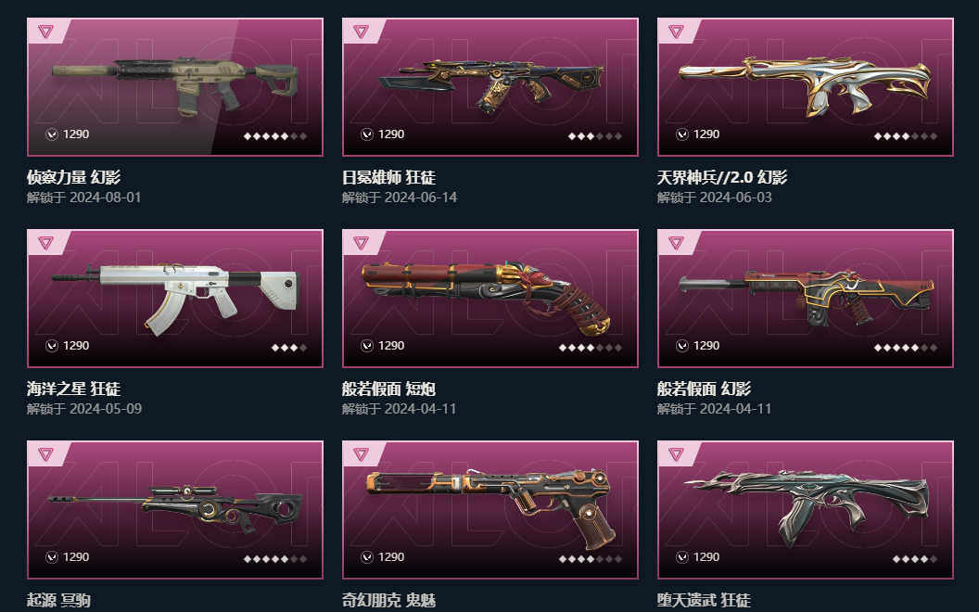979x612 pixels.
Task: Click the VP currency icon on 般若假面 短炮 card
Action: (x=367, y=345)
